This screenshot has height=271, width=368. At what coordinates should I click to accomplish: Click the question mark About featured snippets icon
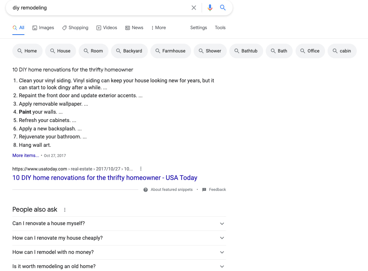tap(146, 190)
